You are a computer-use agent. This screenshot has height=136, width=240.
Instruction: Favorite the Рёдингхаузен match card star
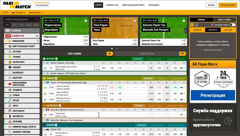pos(86,21)
